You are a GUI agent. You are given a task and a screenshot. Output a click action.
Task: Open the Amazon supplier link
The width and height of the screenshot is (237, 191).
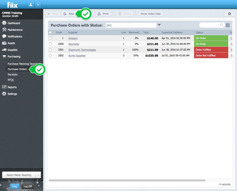coord(73,38)
